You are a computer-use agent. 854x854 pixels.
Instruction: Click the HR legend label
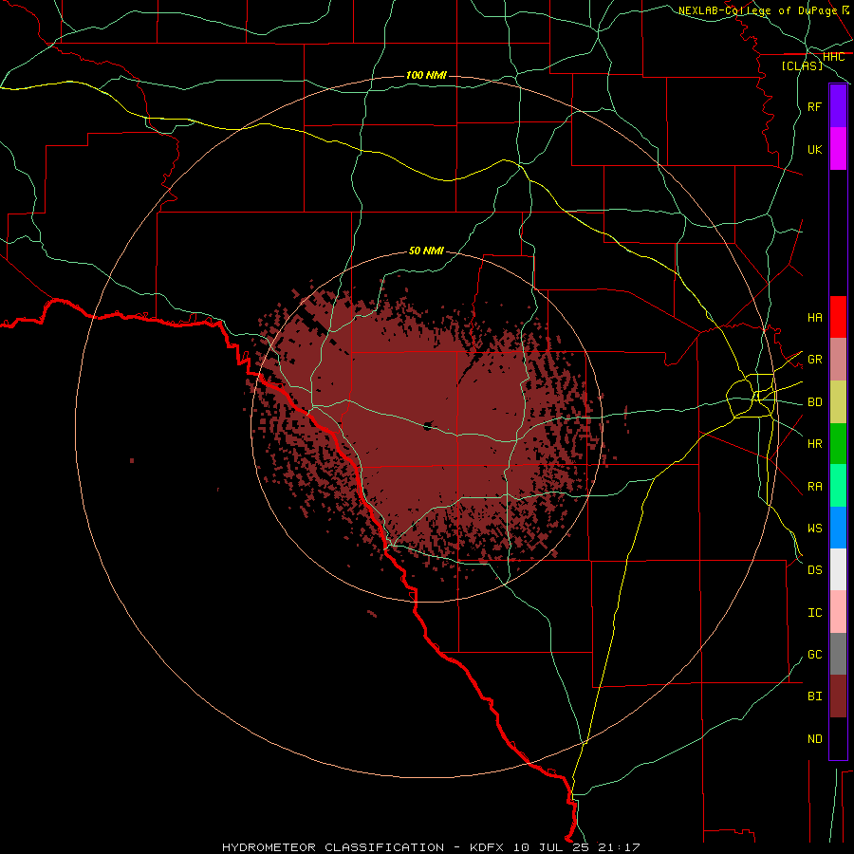815,444
